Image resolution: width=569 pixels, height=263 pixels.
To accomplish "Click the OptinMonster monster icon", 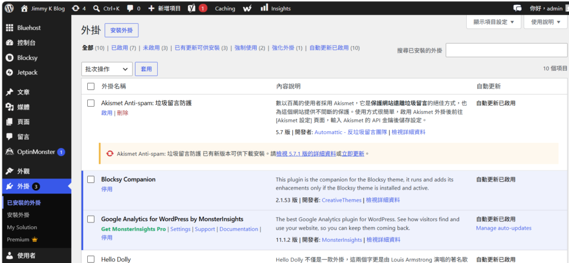I will click(10, 152).
